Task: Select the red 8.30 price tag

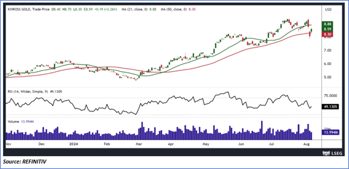Action: pos(328,34)
